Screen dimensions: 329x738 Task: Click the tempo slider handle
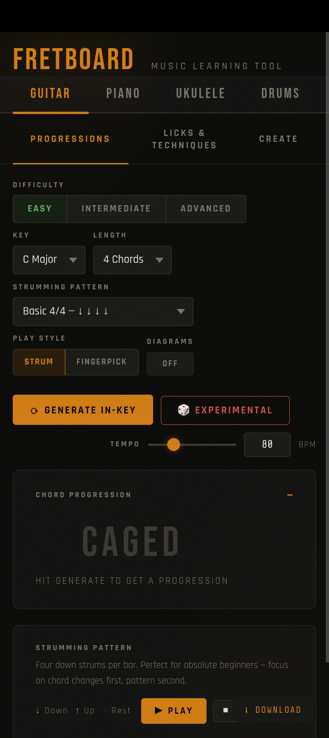[174, 445]
